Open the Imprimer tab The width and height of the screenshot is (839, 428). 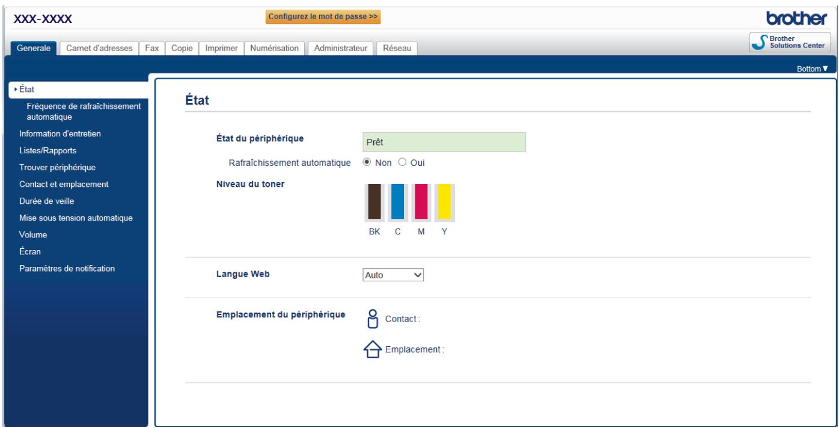tap(222, 49)
